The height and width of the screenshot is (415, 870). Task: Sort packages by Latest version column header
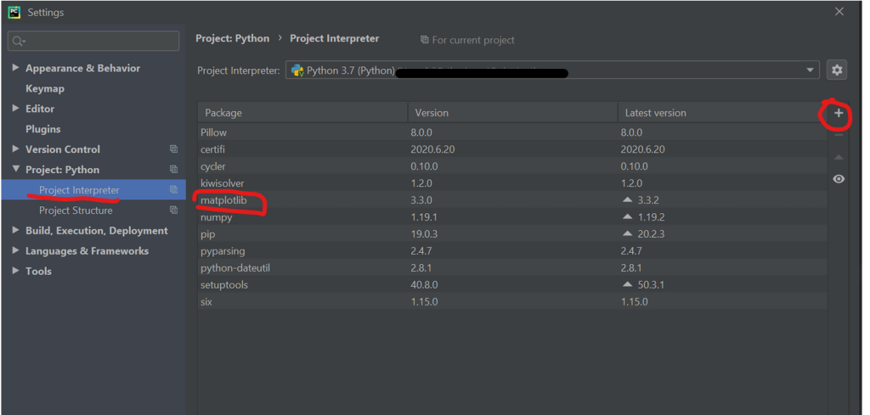tap(655, 113)
